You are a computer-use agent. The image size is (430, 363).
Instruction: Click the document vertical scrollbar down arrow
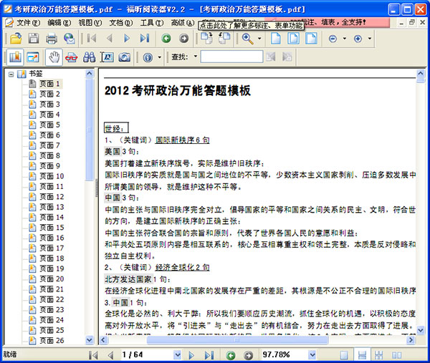[421, 329]
